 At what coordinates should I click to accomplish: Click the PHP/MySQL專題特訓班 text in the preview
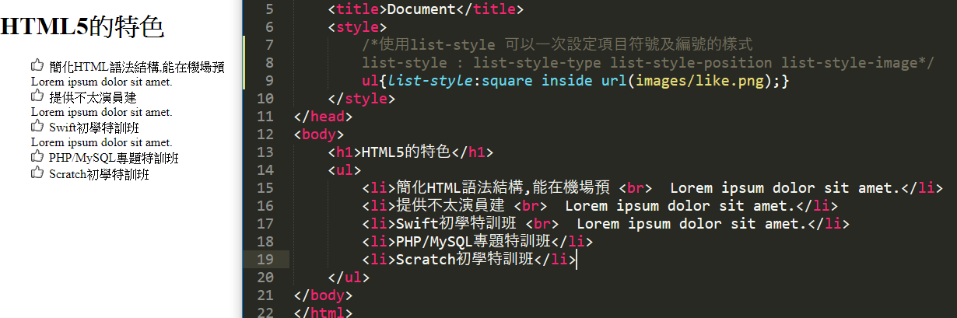pyautogui.click(x=114, y=159)
